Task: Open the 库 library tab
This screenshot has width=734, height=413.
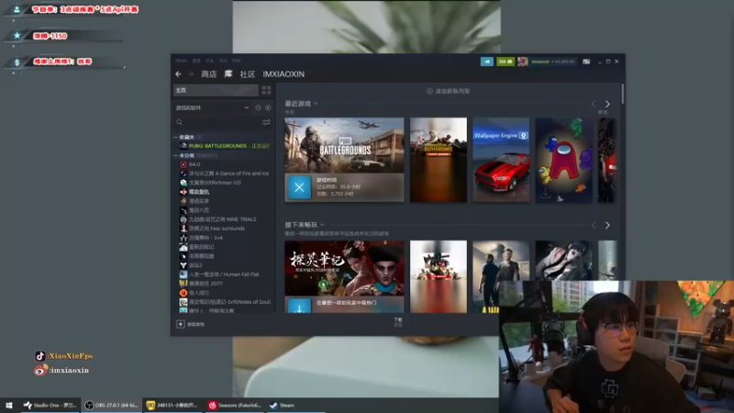Action: click(x=228, y=74)
